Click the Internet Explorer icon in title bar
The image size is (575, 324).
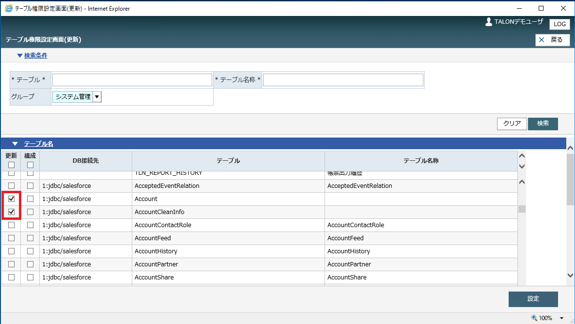pyautogui.click(x=8, y=8)
